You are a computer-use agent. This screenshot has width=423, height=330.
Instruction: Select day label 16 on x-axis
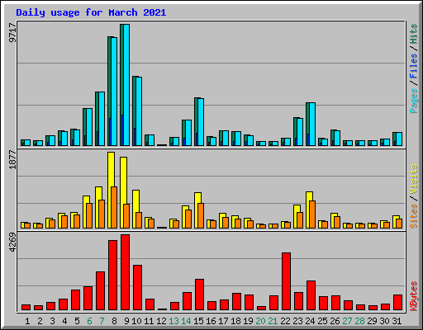[x=211, y=321]
